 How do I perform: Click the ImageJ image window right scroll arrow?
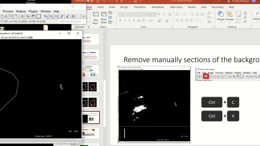80,141
